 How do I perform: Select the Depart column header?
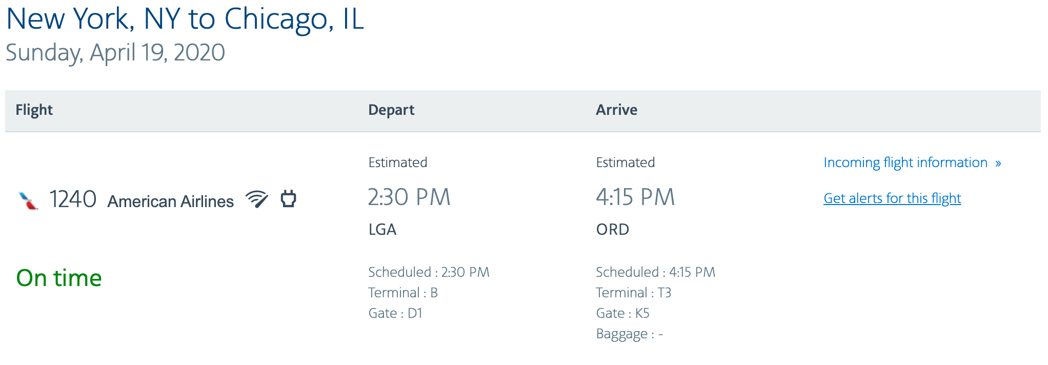click(392, 110)
